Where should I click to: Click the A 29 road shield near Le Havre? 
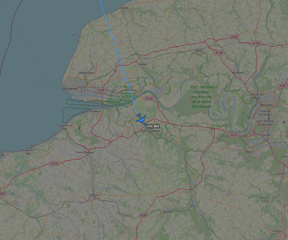coord(101,90)
